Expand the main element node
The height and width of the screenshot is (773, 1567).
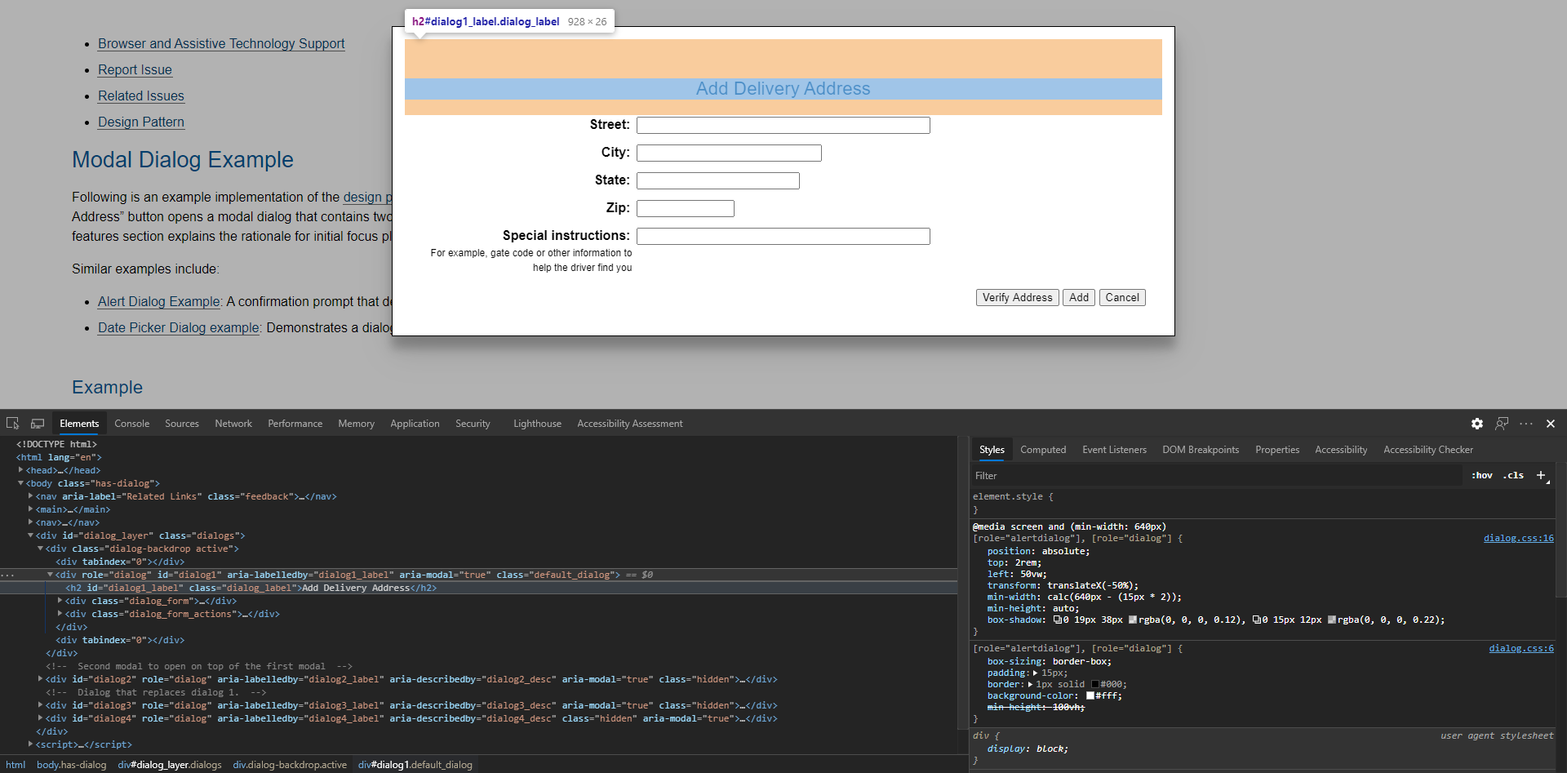point(30,509)
